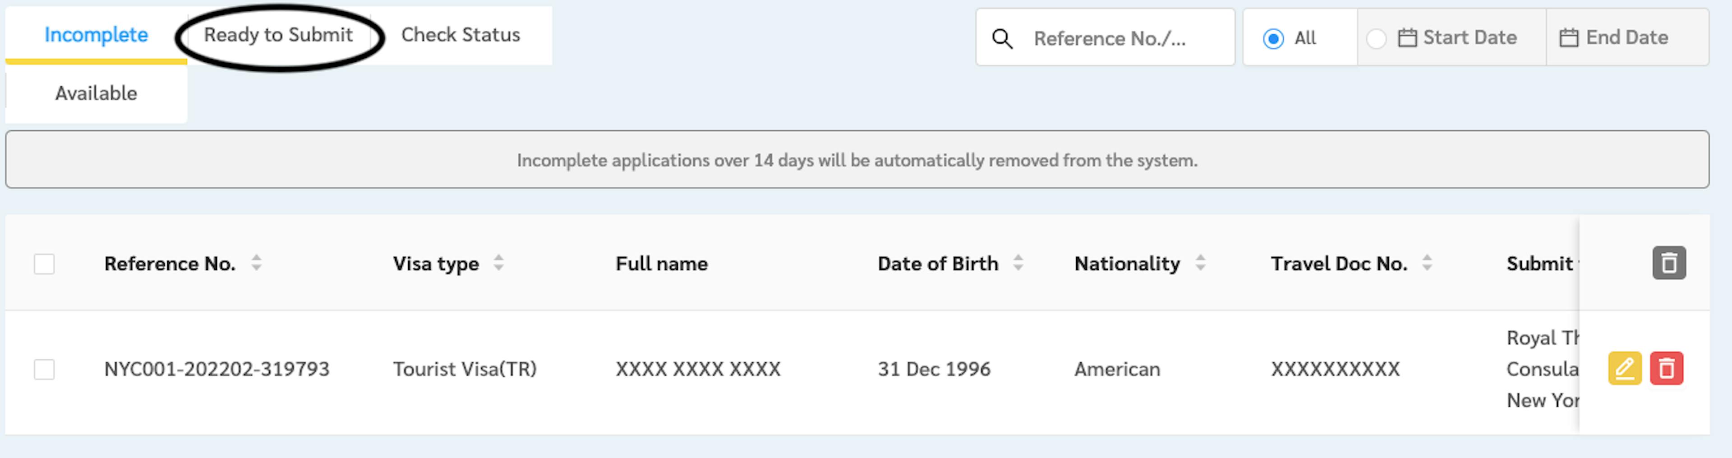Click the red delete trash icon

click(x=1666, y=368)
